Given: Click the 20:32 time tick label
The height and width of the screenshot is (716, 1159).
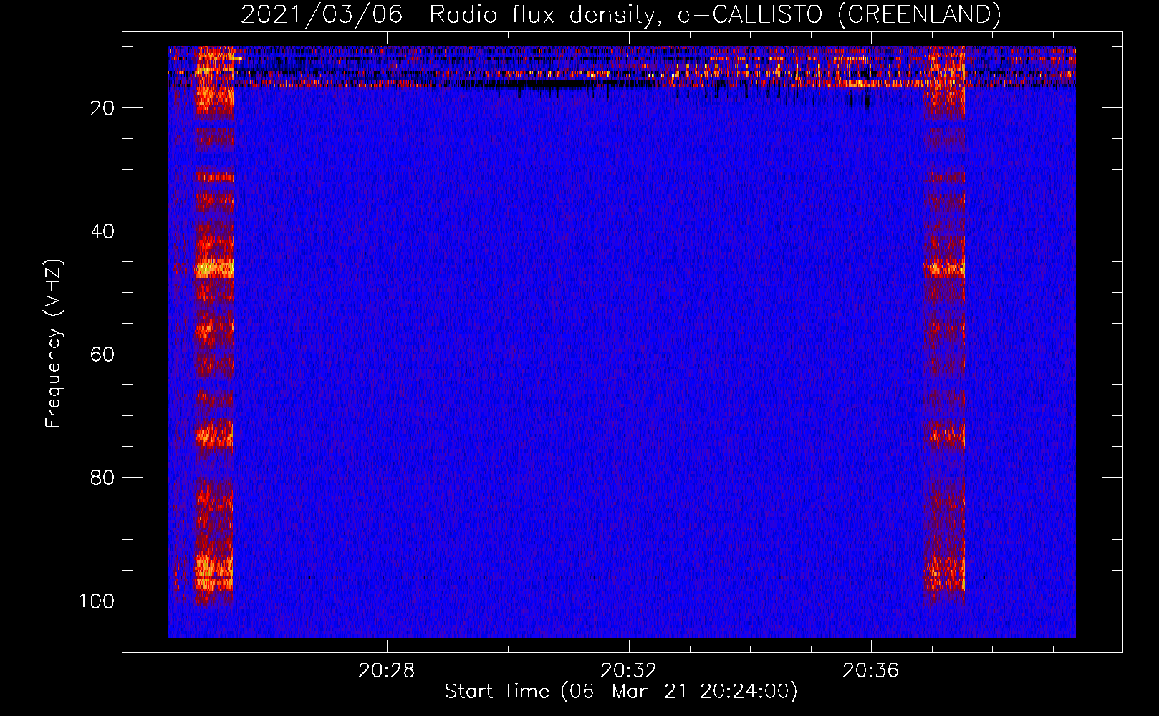Looking at the screenshot, I should pyautogui.click(x=629, y=671).
